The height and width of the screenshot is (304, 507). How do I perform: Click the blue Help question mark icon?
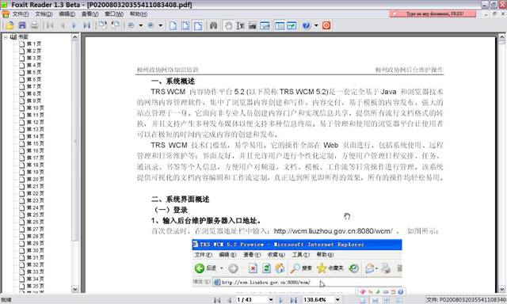307,25
